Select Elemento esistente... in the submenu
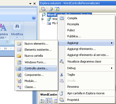116x104 pixels. pos(38,50)
